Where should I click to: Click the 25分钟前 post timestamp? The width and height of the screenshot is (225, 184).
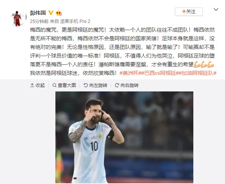pyautogui.click(x=39, y=21)
